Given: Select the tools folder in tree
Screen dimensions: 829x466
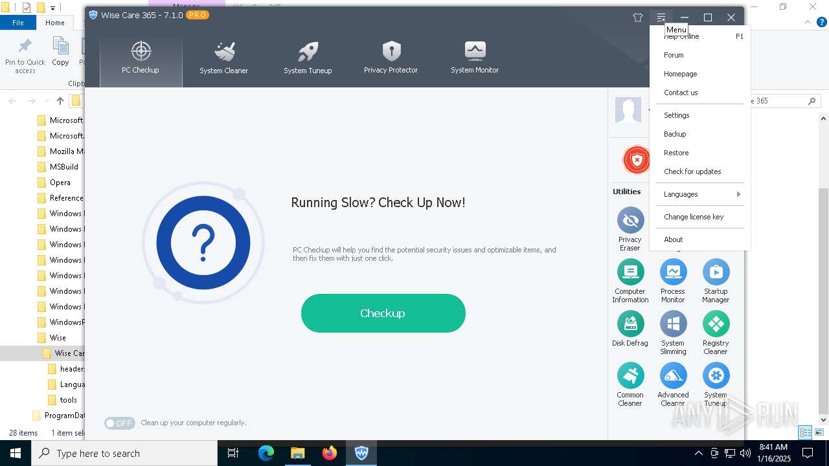Looking at the screenshot, I should (68, 400).
